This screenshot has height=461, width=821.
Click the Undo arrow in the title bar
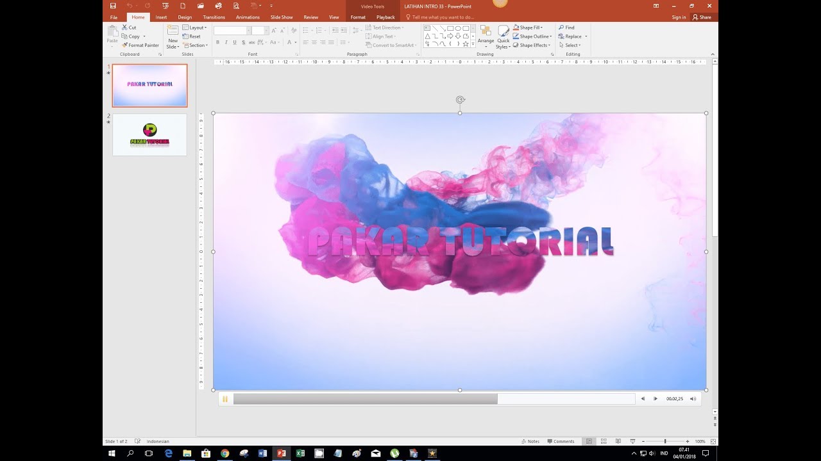click(130, 6)
